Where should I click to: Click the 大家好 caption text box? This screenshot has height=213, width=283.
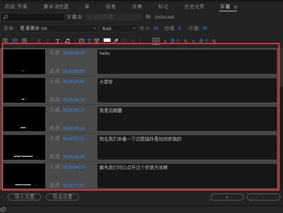(187, 90)
